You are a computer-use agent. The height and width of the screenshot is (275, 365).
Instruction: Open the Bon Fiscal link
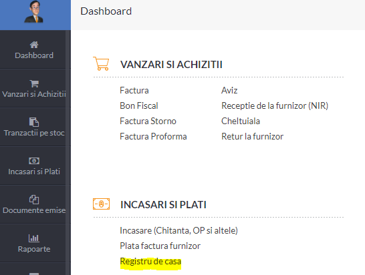pos(139,105)
